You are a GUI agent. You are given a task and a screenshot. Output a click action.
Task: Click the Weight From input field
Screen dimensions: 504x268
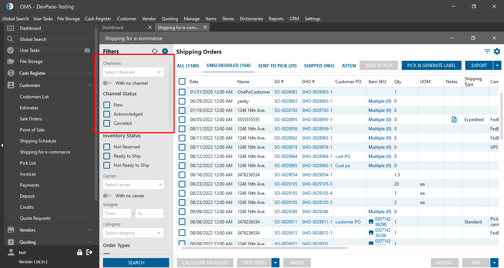tap(117, 214)
